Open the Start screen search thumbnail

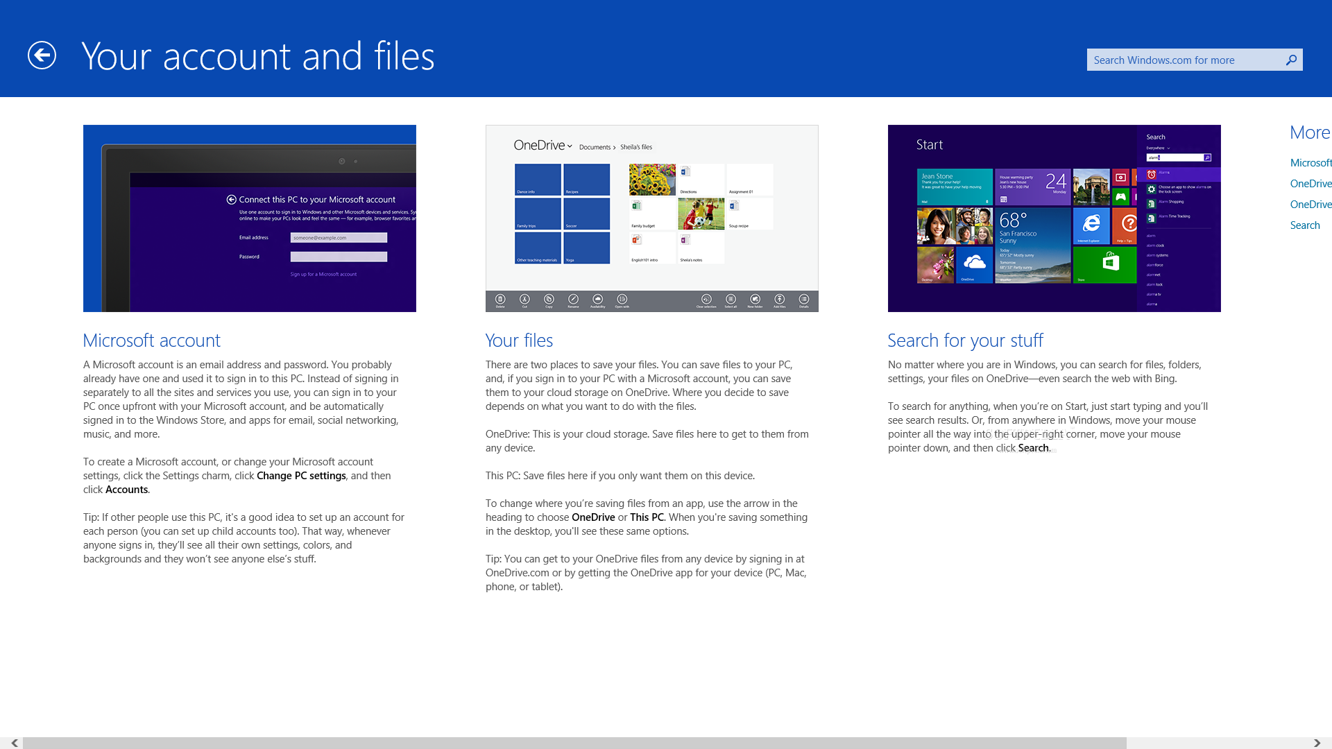[1054, 218]
